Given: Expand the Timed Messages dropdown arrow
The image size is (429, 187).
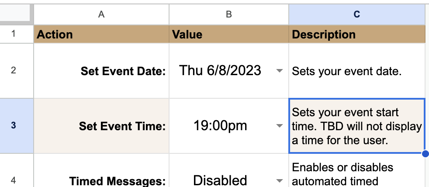Looking at the screenshot, I should point(280,180).
